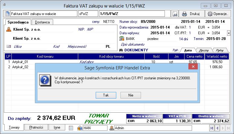The width and height of the screenshot is (234, 134).
Task: Click the orange contractor person icon
Action: tap(9, 29)
